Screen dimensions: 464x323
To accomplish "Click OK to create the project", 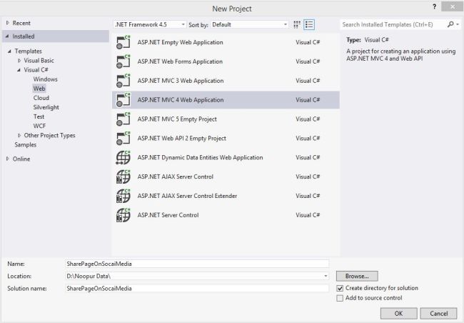I will [x=398, y=313].
